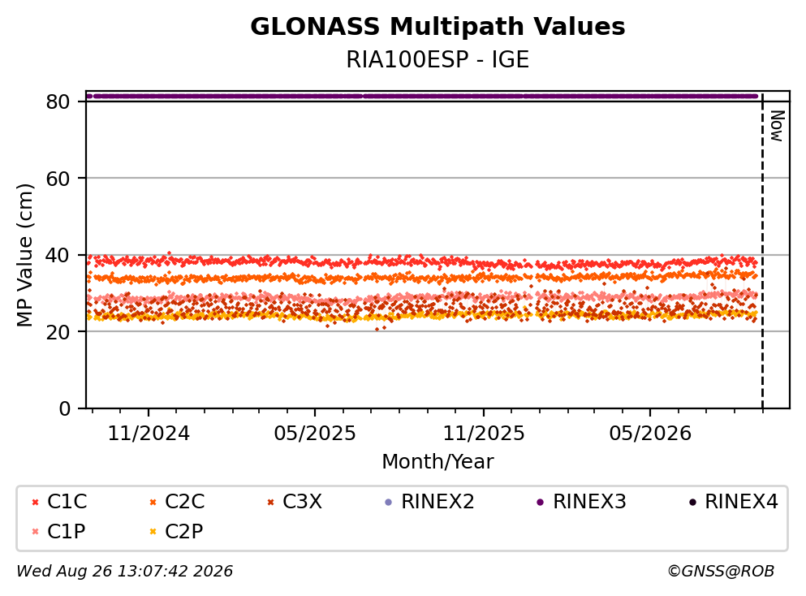Screen dimensions: 806x596
Task: Click the C1C red legend marker
Action: coord(35,502)
